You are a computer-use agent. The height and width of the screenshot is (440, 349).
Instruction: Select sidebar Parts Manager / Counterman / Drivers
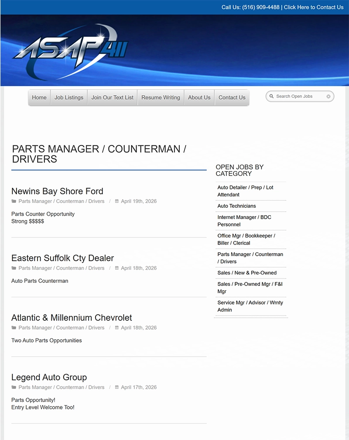click(x=250, y=258)
